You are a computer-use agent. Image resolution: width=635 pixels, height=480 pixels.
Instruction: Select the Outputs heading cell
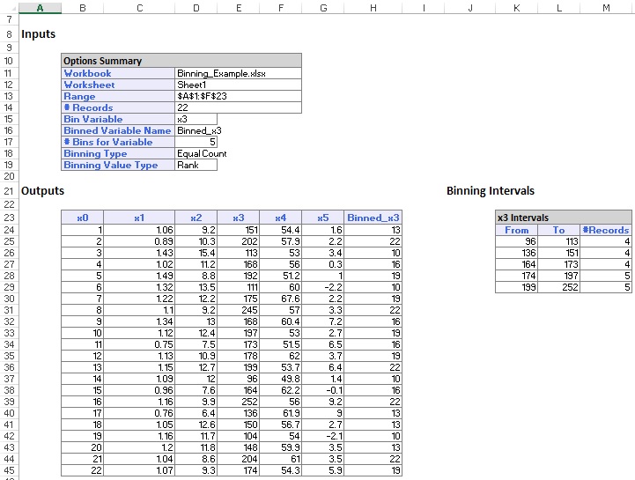pos(42,190)
